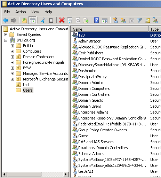Click the Saved Queries folder icon
Screen dimensions: 161x178
(12, 34)
